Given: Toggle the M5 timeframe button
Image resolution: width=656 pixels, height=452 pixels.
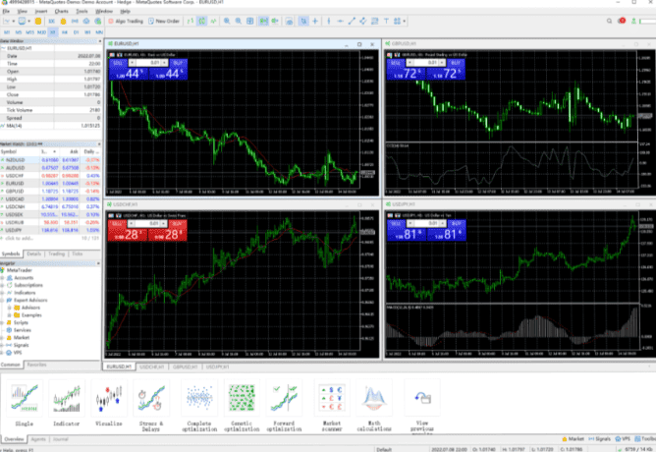Looking at the screenshot, I should click(x=19, y=32).
